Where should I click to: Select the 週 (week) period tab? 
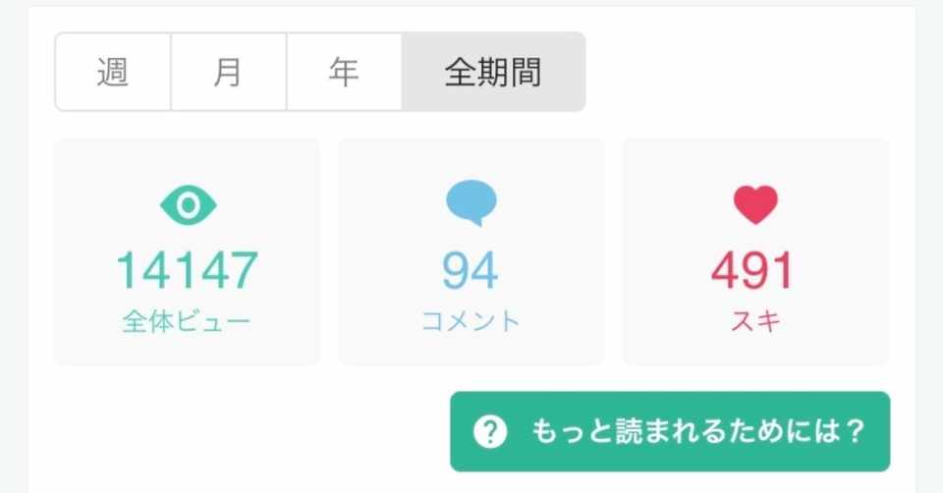click(x=113, y=73)
